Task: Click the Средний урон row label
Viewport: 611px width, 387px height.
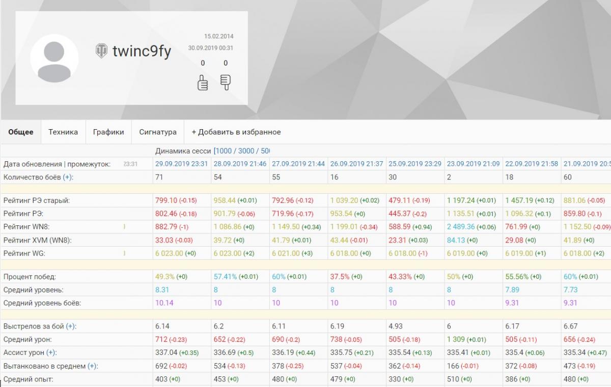Action: (27, 339)
